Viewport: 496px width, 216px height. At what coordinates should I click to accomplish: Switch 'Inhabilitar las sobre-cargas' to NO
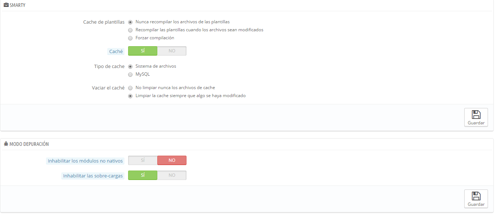(172, 175)
